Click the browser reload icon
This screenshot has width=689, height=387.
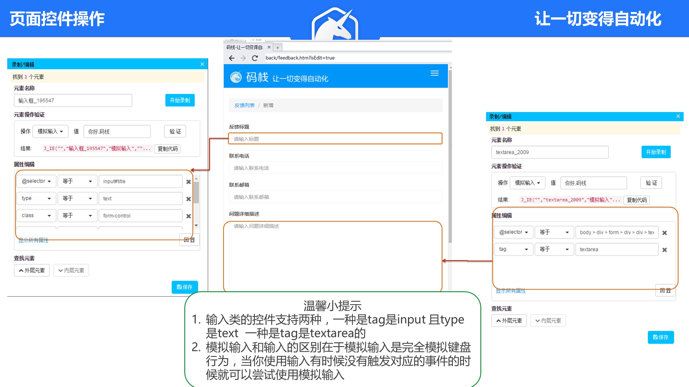(x=255, y=58)
